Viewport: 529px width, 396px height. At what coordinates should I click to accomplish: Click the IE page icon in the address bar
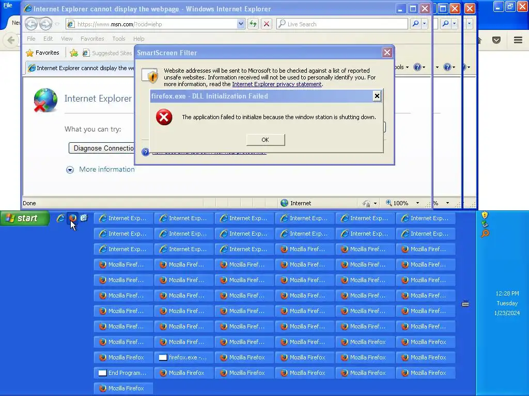(x=70, y=24)
